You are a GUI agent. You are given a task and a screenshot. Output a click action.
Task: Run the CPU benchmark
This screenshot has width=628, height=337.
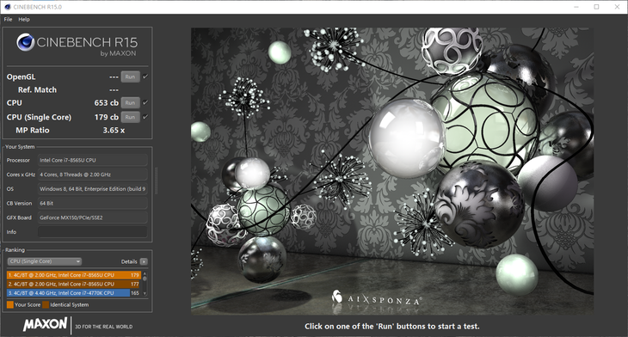(130, 102)
